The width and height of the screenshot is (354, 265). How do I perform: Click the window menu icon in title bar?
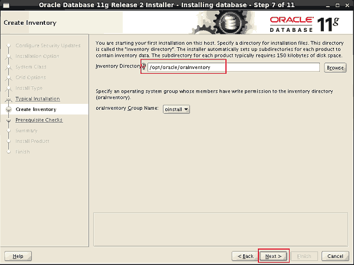coord(6,5)
